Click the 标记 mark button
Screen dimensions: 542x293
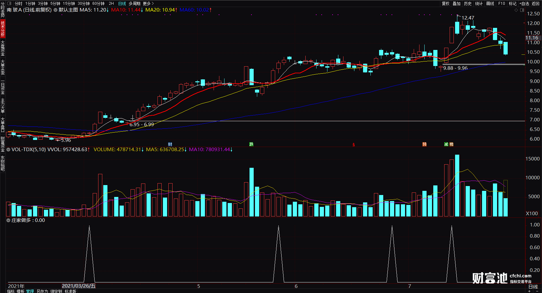(x=512, y=4)
